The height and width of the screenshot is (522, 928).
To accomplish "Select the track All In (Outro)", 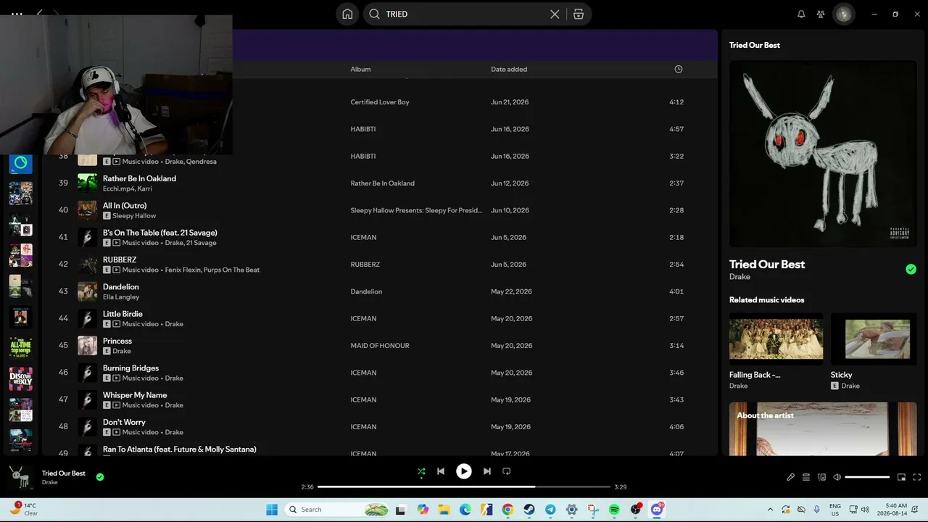I will 125,206.
